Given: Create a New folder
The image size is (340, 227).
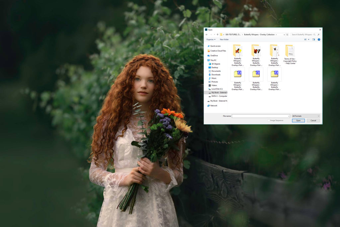Looking at the screenshot, I should click(x=224, y=40).
